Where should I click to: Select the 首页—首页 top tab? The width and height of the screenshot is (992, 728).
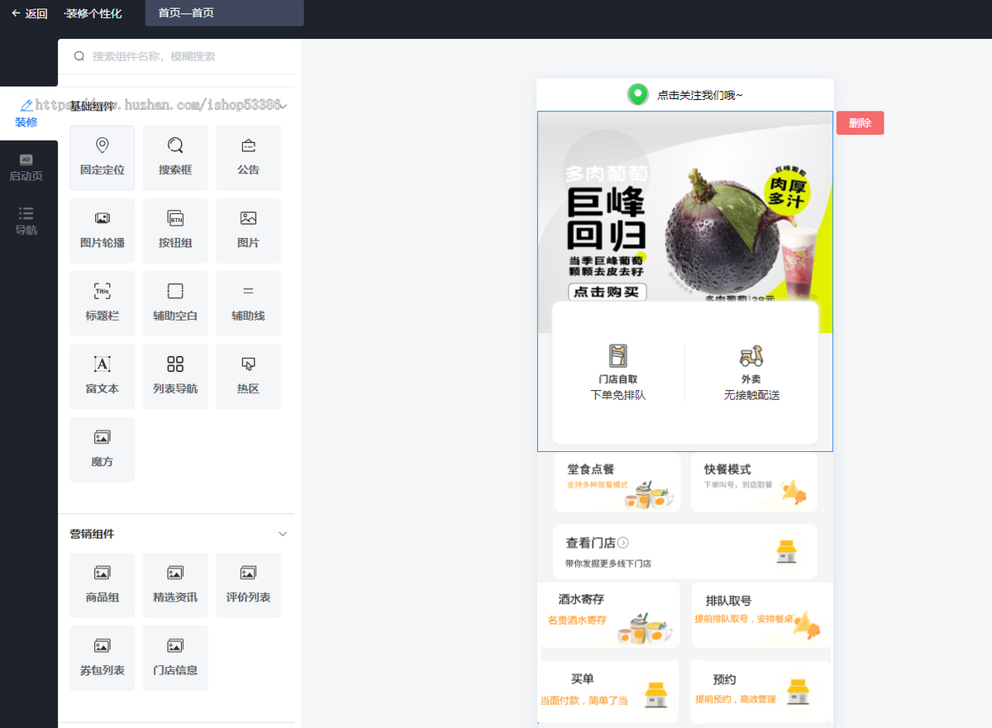coord(224,13)
